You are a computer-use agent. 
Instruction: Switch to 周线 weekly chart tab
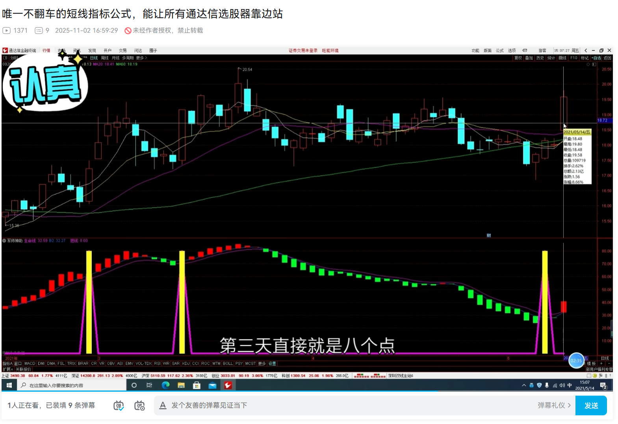click(105, 58)
